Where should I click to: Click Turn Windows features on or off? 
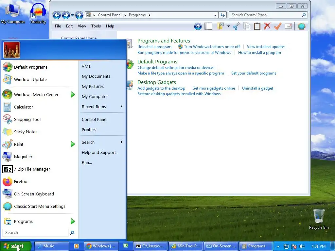pyautogui.click(x=212, y=47)
